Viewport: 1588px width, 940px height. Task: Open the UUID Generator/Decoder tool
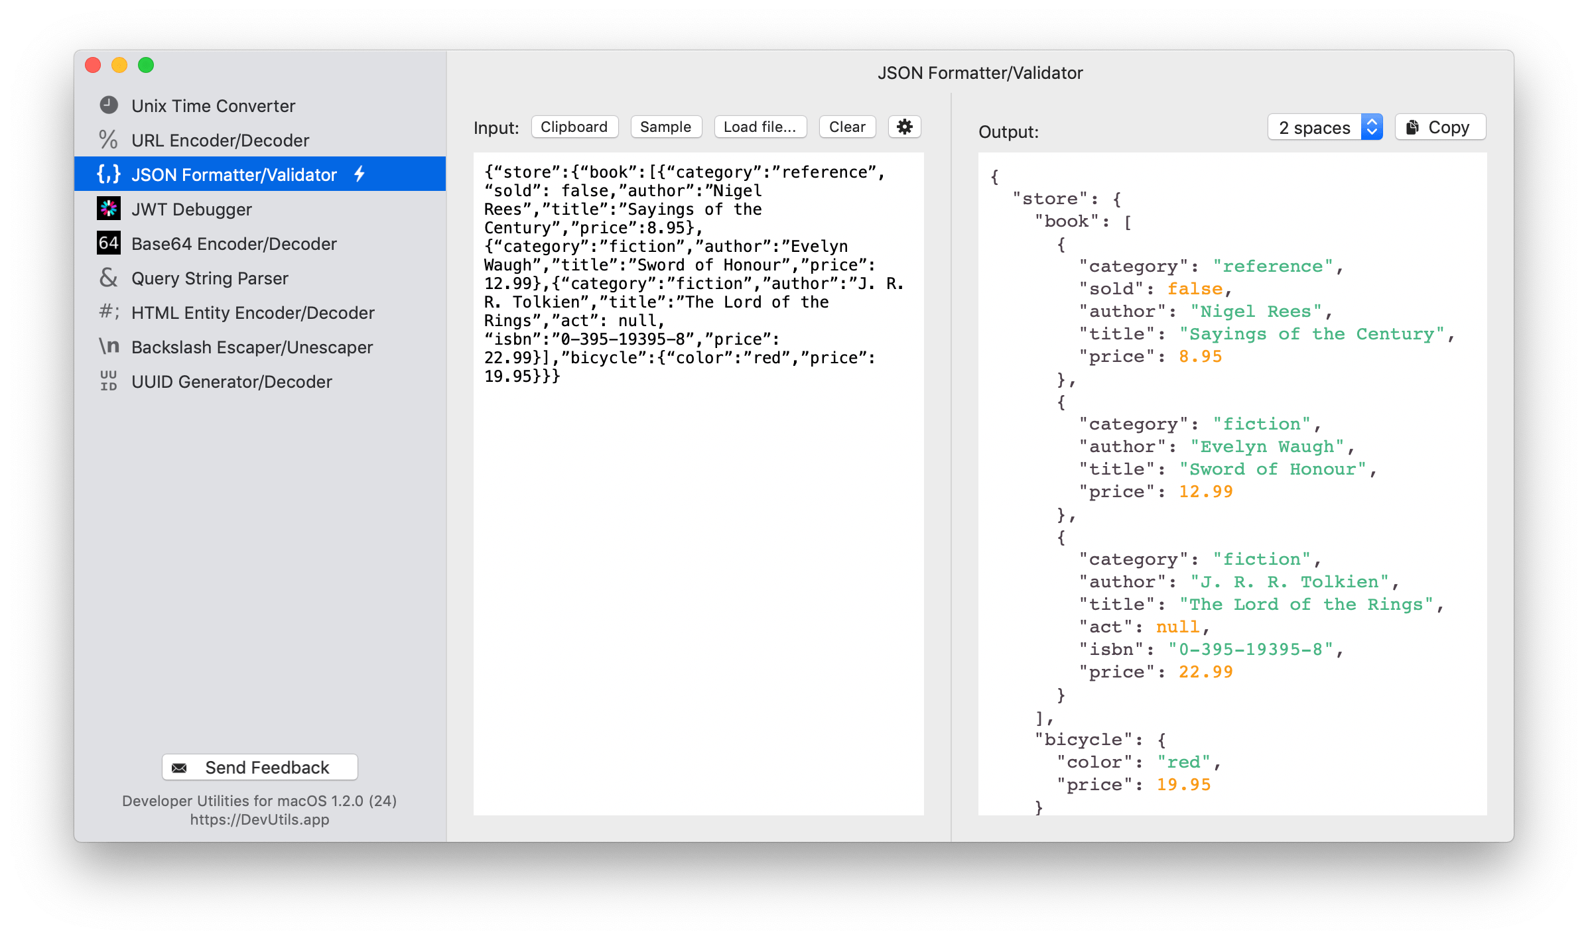232,381
